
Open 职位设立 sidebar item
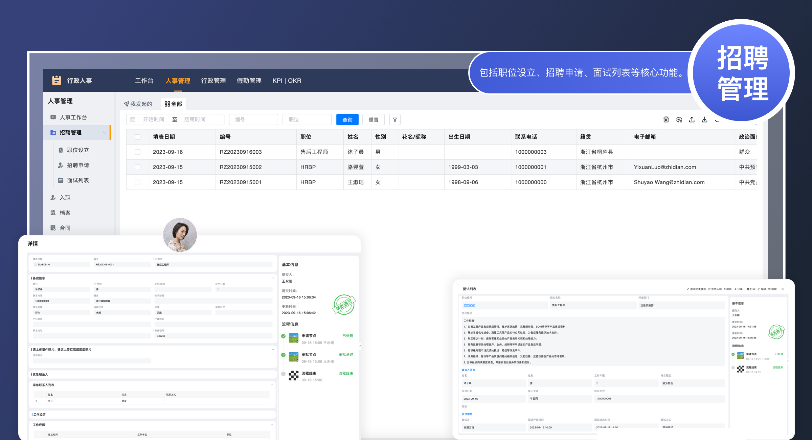pos(78,150)
